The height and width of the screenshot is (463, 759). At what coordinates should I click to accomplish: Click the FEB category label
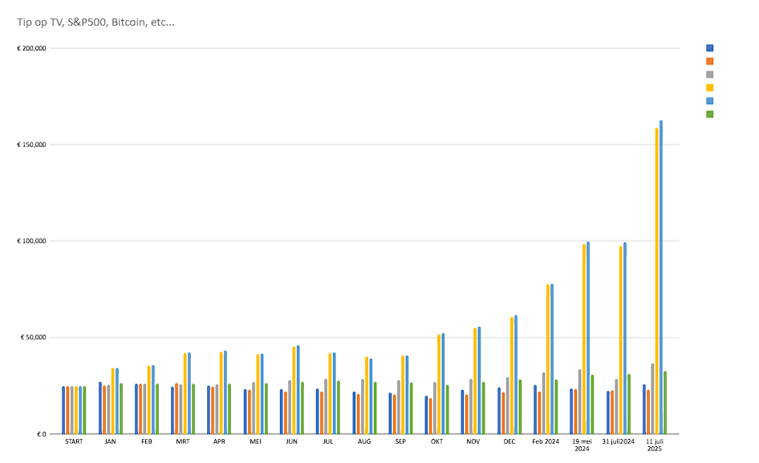(x=147, y=441)
